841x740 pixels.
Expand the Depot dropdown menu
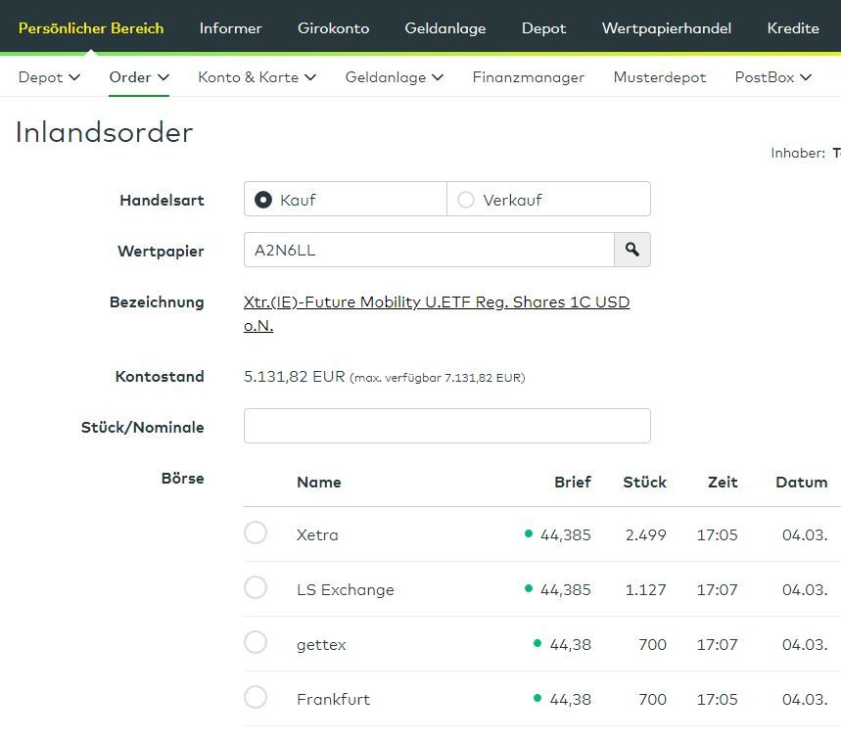click(x=49, y=77)
